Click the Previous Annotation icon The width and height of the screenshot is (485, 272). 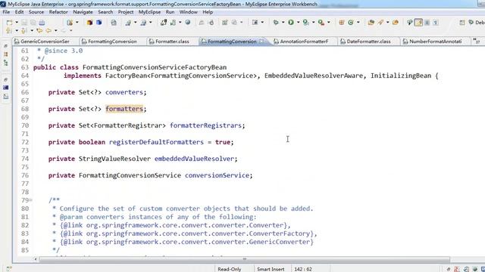tap(23, 30)
